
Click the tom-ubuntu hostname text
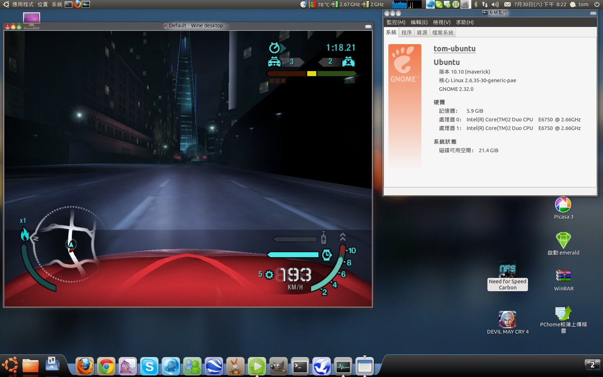coord(454,49)
